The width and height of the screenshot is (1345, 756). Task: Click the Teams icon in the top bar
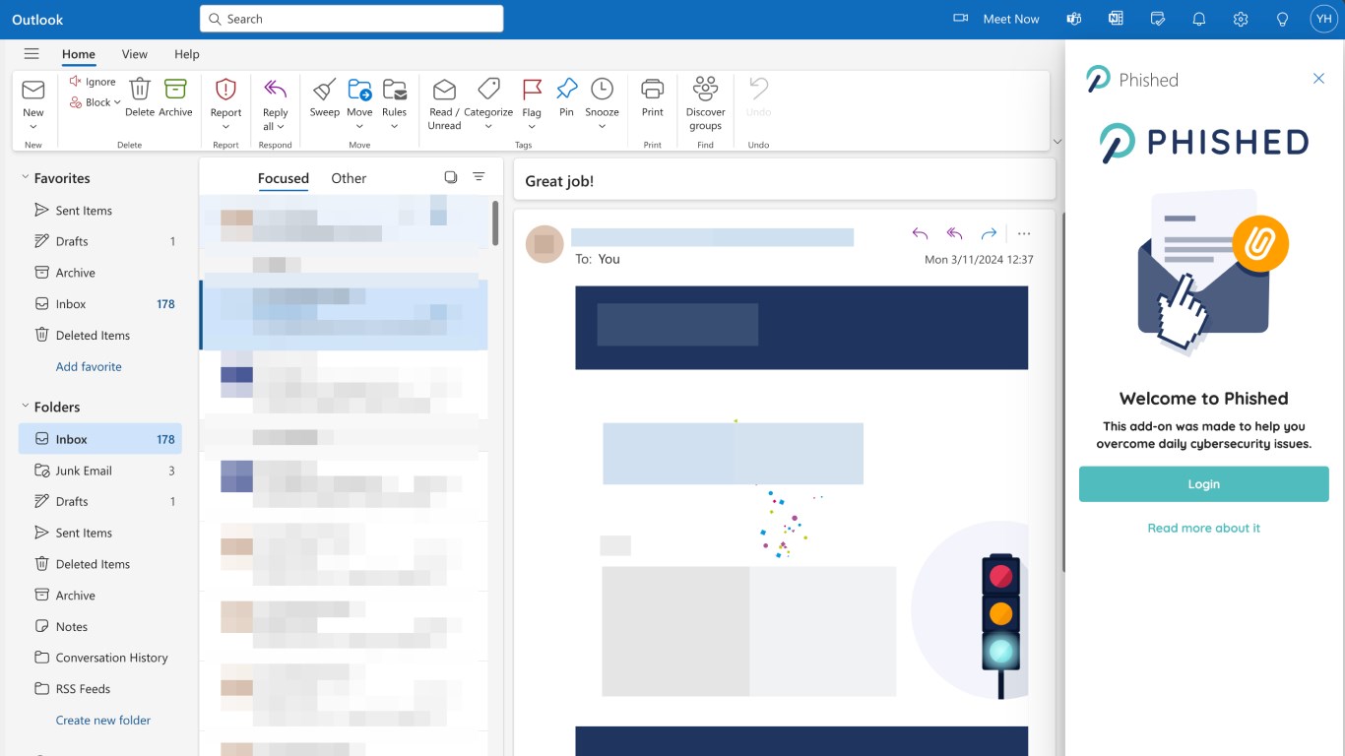[x=1074, y=19]
